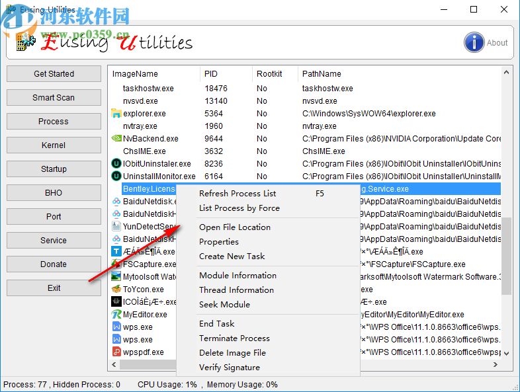Select Delete Image File
The height and width of the screenshot is (392, 520).
268,353
